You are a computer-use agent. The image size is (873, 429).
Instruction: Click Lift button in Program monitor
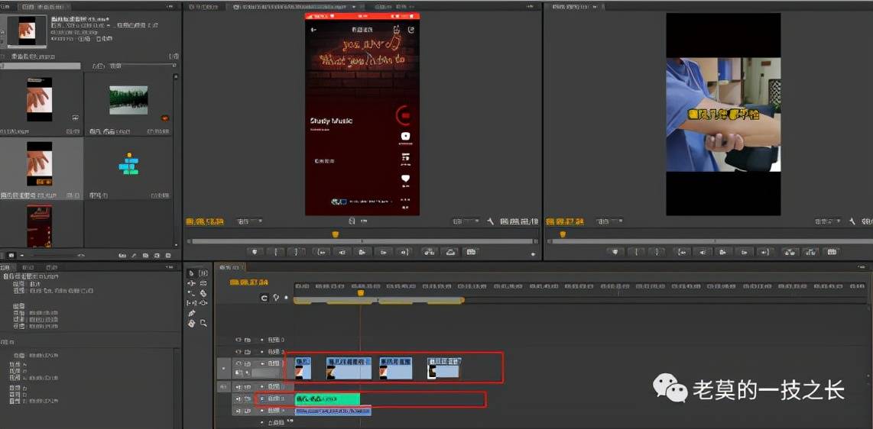790,252
